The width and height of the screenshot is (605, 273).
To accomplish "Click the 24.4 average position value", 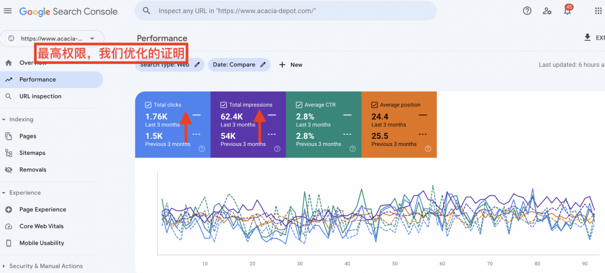I will tap(380, 116).
